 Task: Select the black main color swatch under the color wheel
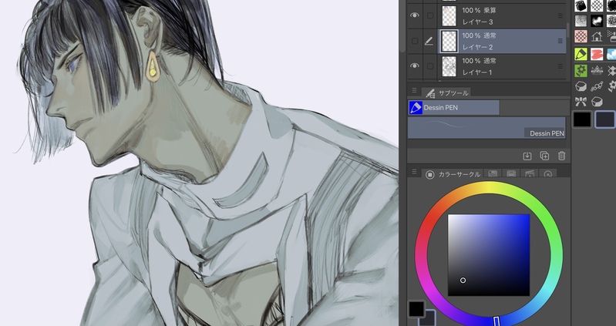[x=416, y=309]
